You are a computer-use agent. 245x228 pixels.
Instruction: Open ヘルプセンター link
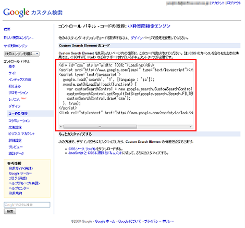point(19,188)
